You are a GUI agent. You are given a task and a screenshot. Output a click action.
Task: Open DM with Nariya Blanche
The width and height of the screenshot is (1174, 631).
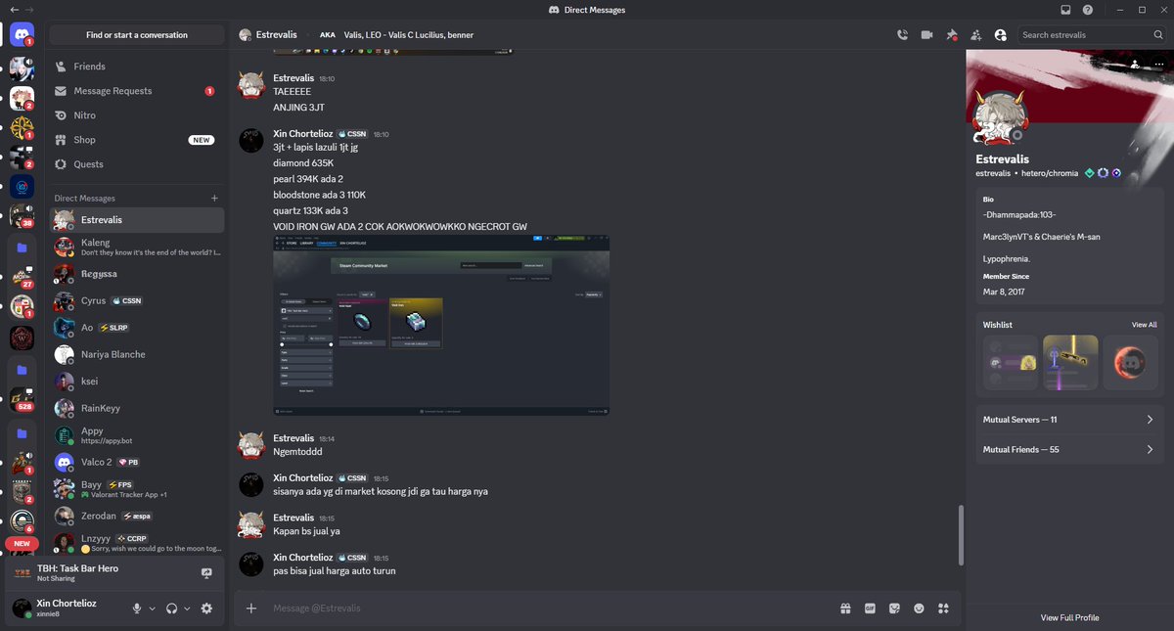[137, 354]
